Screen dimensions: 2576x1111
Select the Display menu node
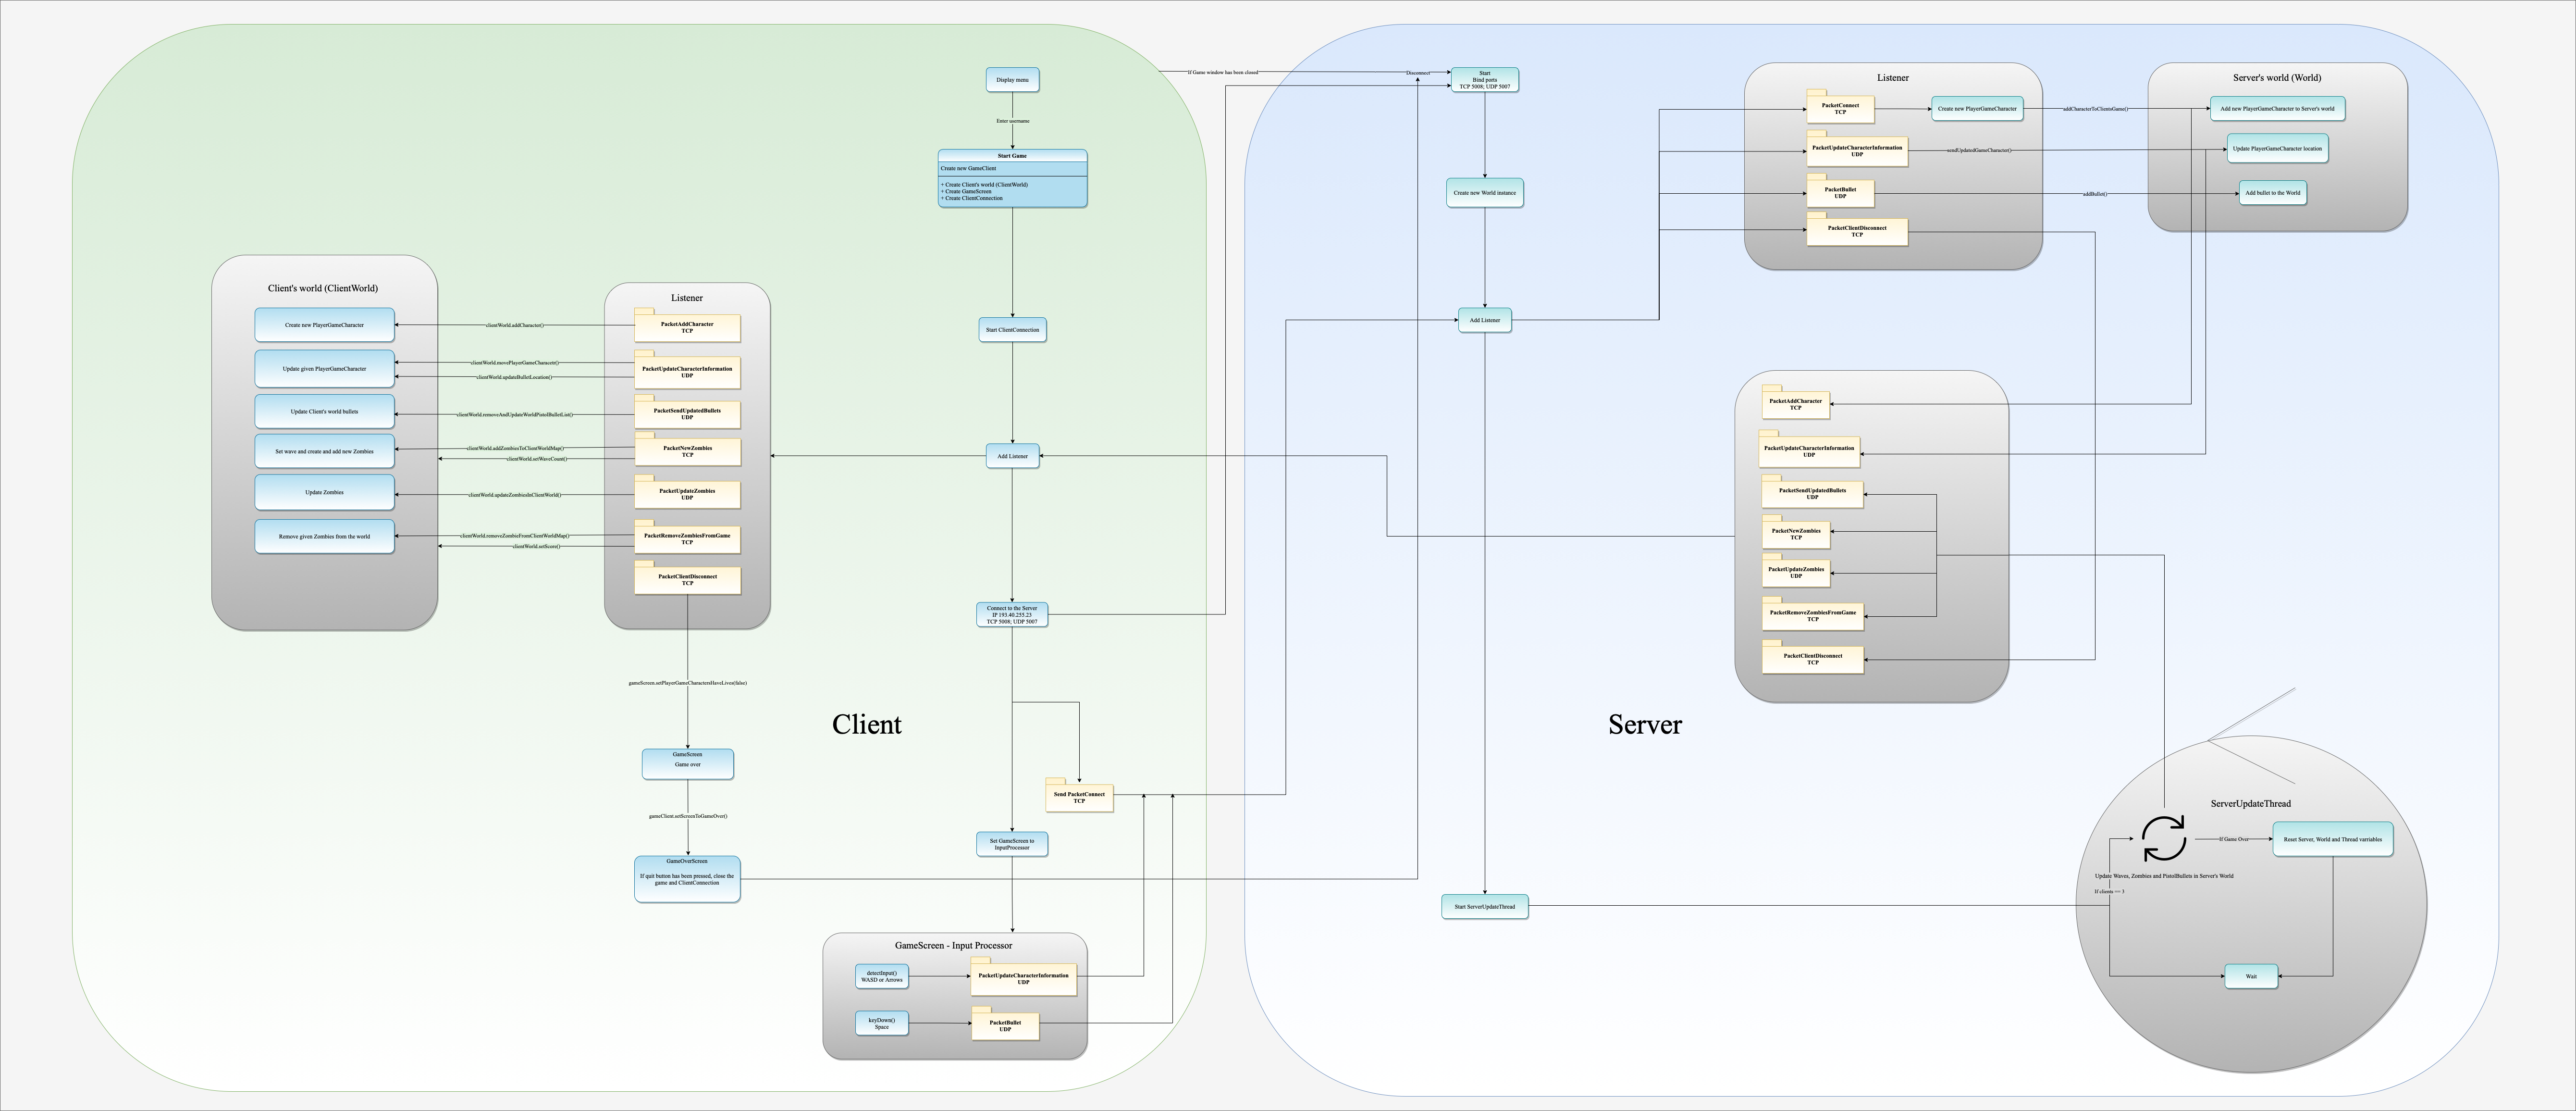1012,80
